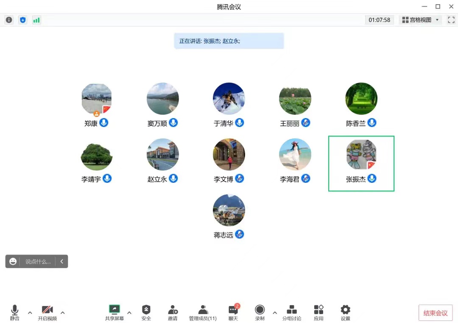The width and height of the screenshot is (458, 323).
Task: Open Settings (设置) gear
Action: [x=346, y=312]
